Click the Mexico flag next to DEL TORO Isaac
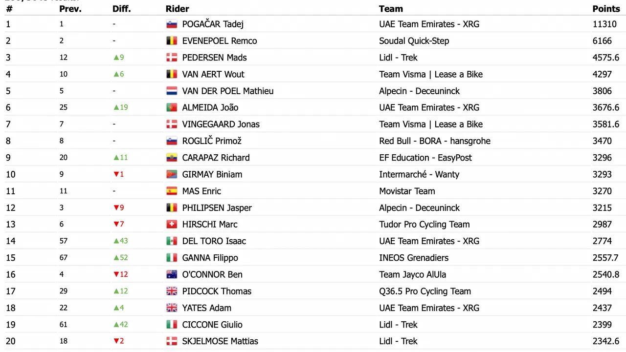 [171, 241]
